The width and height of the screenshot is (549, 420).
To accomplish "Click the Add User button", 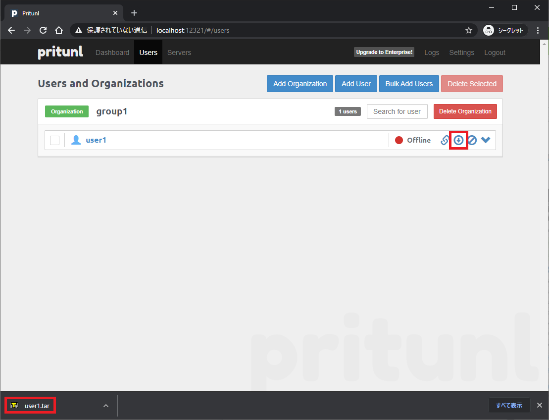I will click(356, 84).
